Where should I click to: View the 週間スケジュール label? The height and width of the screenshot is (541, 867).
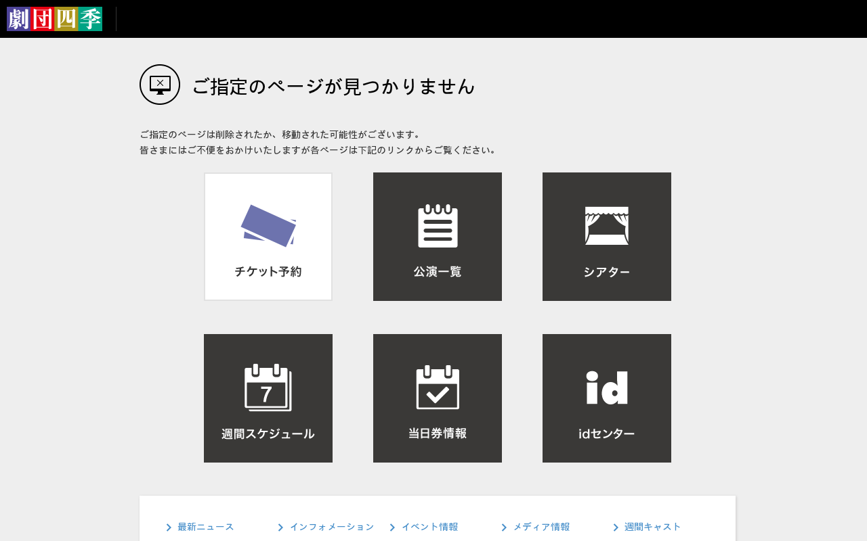click(268, 434)
